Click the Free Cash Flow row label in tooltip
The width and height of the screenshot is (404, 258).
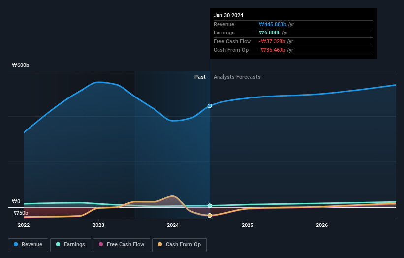(x=232, y=41)
